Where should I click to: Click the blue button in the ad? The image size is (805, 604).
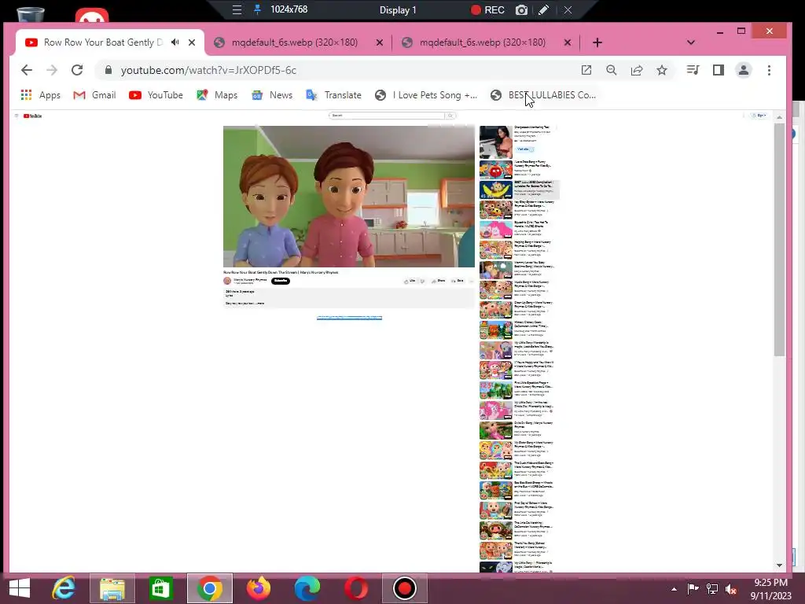[x=524, y=149]
